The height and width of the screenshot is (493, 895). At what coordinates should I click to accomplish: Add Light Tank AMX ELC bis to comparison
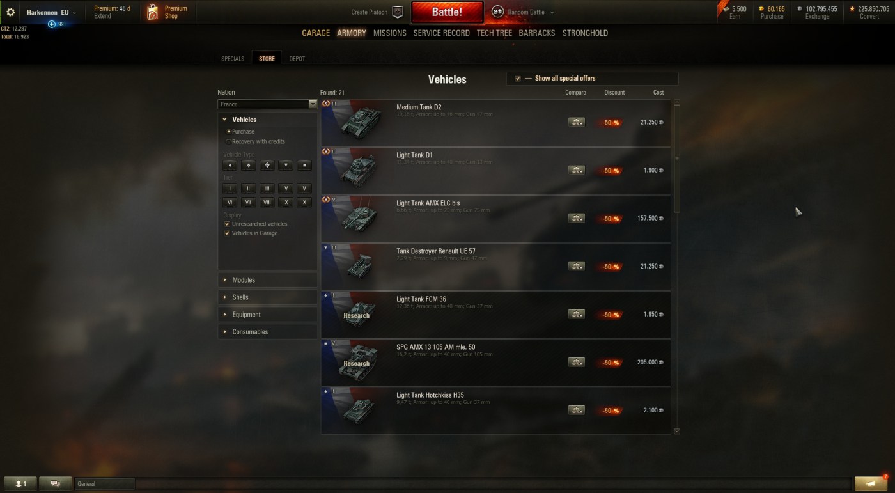576,218
